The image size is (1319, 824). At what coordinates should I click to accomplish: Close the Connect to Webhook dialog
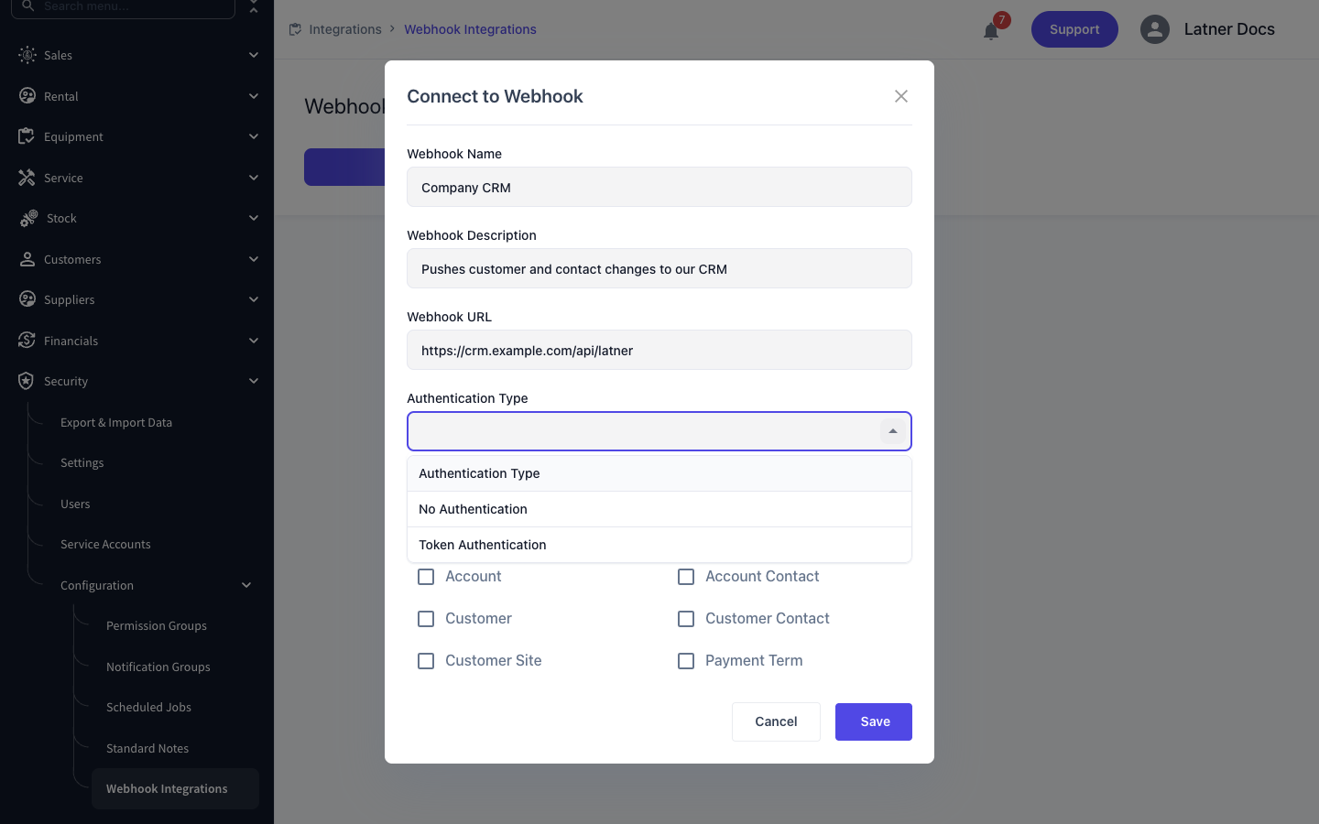[901, 96]
